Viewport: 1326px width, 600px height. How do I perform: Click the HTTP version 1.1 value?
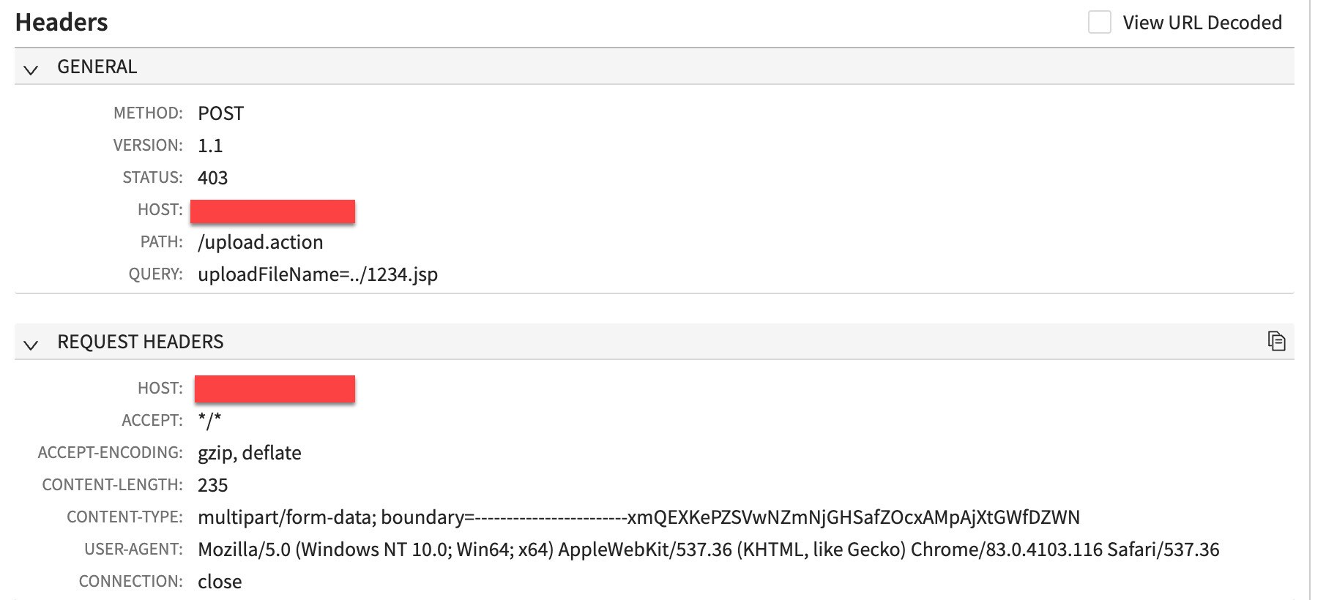click(212, 146)
